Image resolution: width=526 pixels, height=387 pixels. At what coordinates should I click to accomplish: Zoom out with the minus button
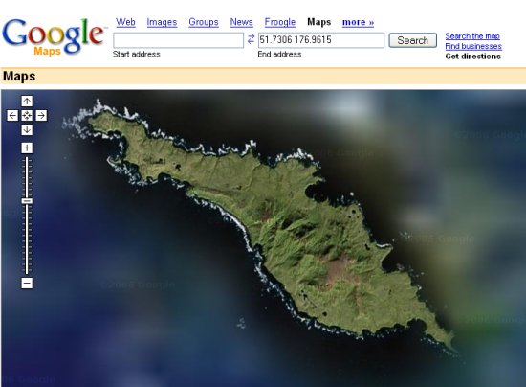(27, 283)
